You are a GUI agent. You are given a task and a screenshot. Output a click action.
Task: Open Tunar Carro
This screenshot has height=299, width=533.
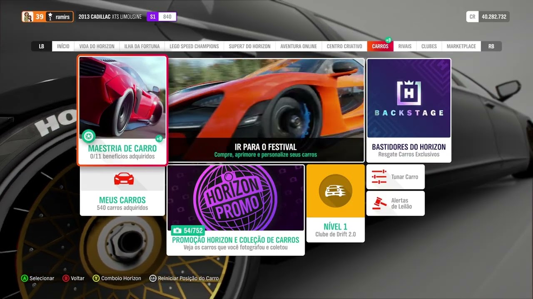point(396,177)
